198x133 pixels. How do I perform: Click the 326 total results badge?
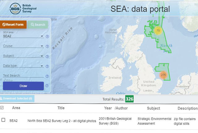pos(129,99)
